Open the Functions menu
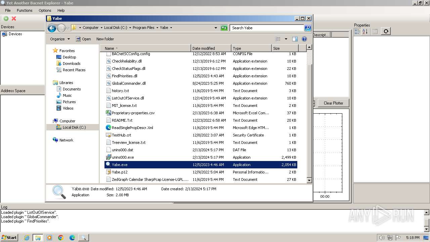430x242 pixels. (25, 10)
